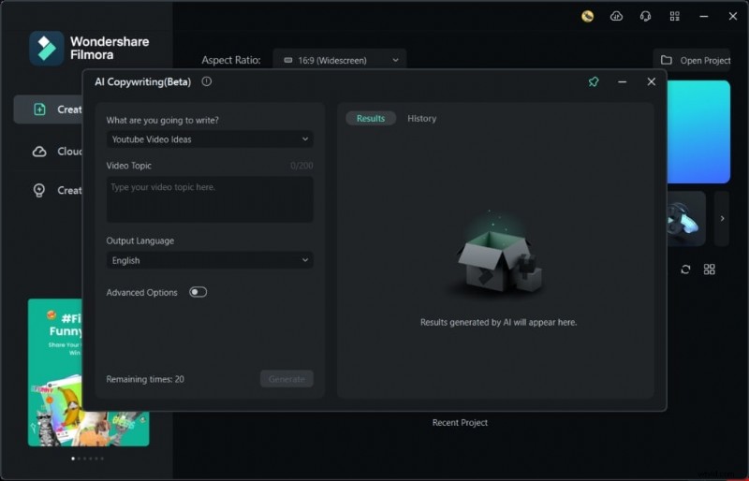Open the cloud download icon in title bar
The height and width of the screenshot is (481, 749).
pyautogui.click(x=616, y=16)
